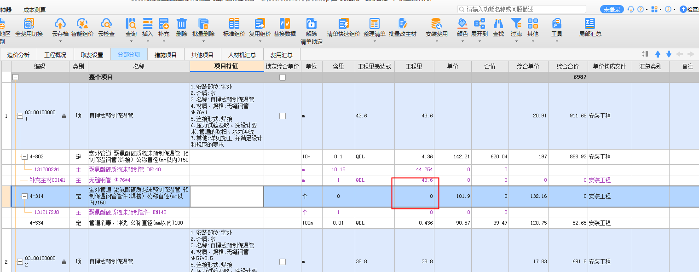Collapse the 4-302 quota node
699x272 pixels.
tap(24, 156)
